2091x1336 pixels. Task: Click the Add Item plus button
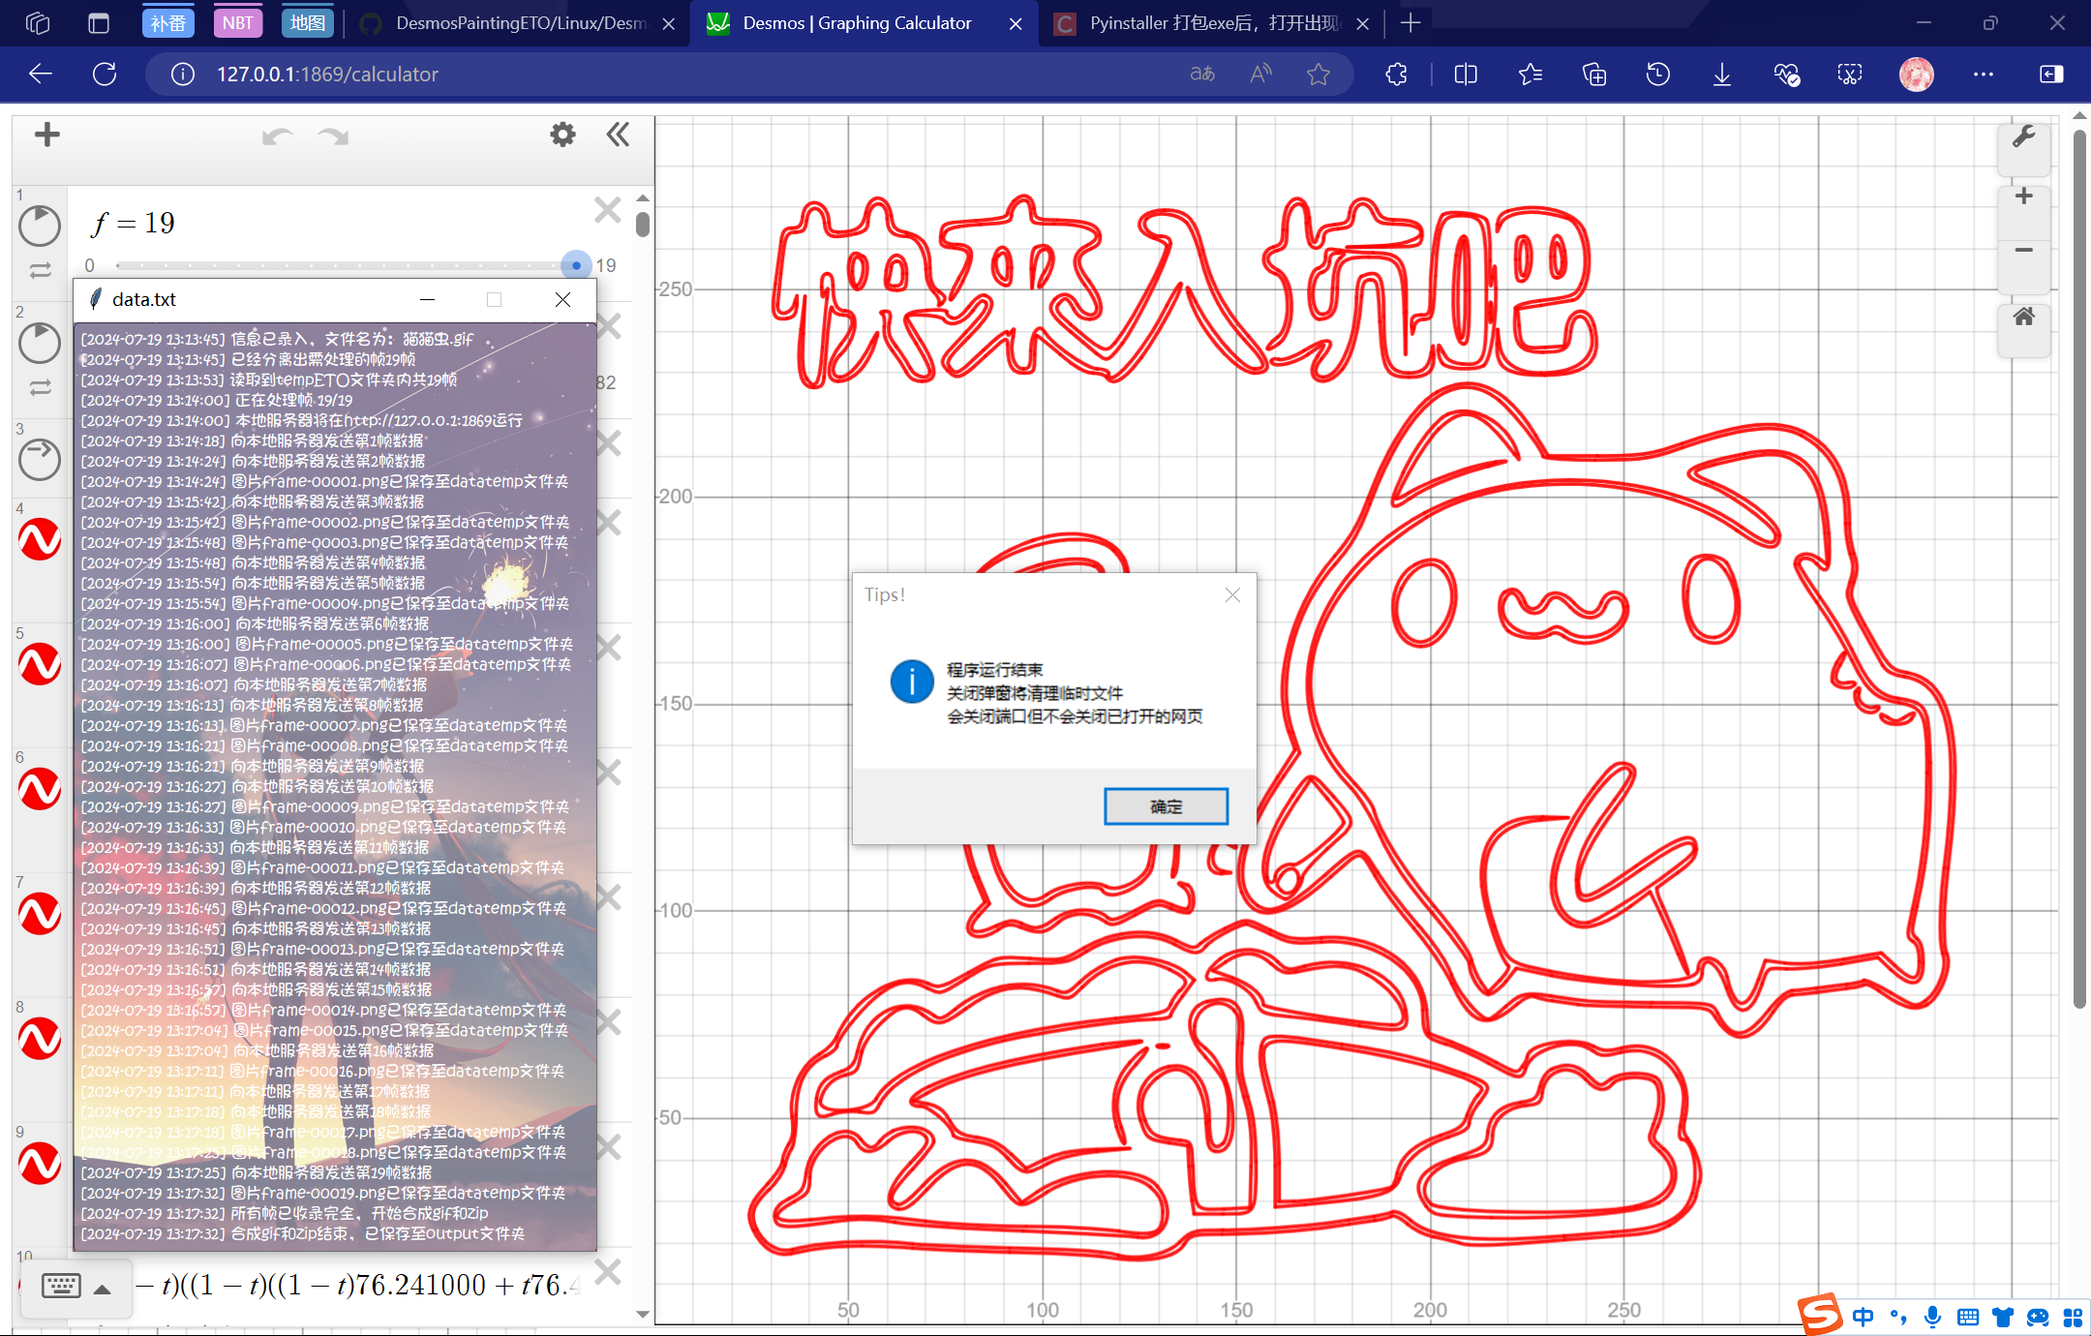coord(46,135)
